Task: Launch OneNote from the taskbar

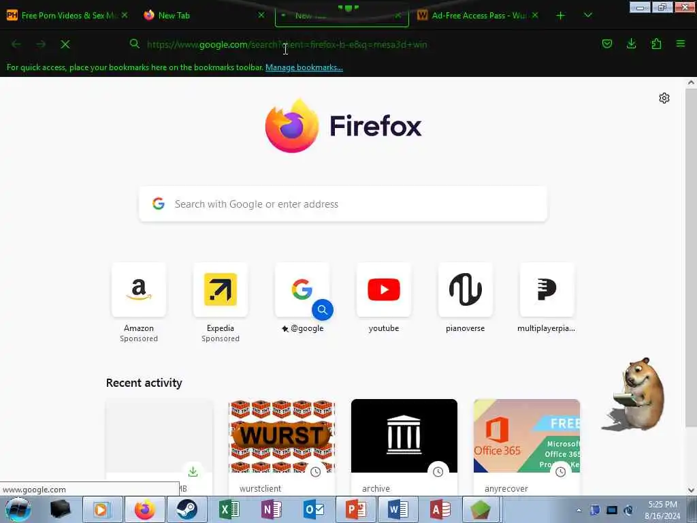Action: tap(272, 509)
